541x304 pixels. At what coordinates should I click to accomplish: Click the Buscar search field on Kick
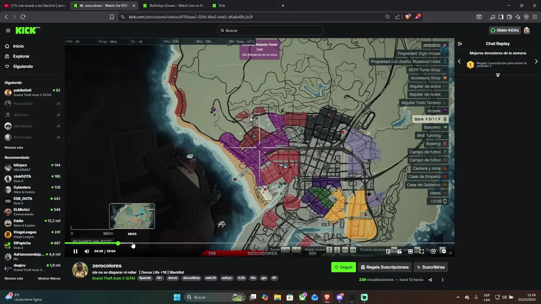pos(270,30)
